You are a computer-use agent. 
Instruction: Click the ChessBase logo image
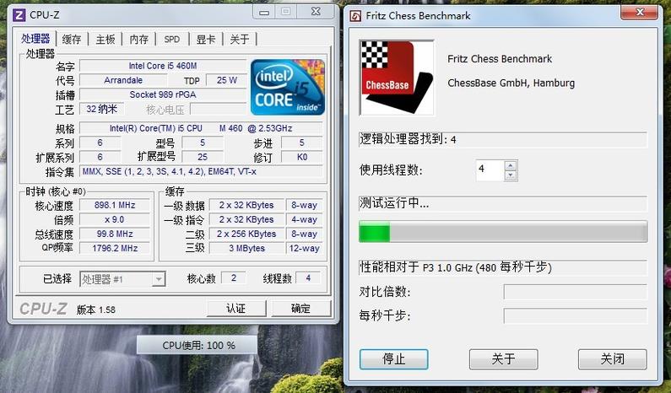tap(397, 78)
